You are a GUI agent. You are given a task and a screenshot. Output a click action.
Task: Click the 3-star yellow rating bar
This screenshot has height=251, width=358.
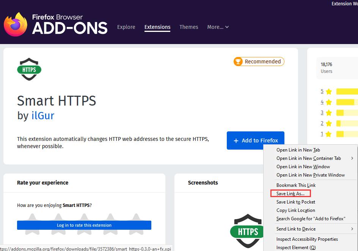(347, 113)
